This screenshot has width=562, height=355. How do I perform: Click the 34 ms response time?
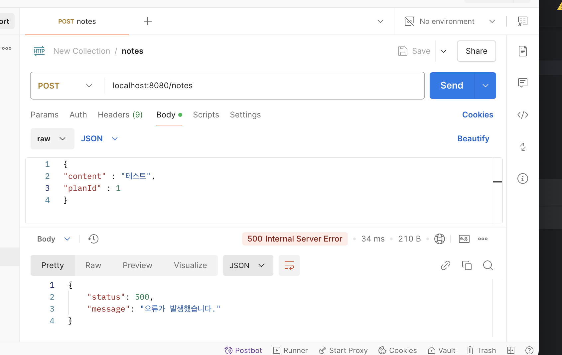click(x=373, y=239)
